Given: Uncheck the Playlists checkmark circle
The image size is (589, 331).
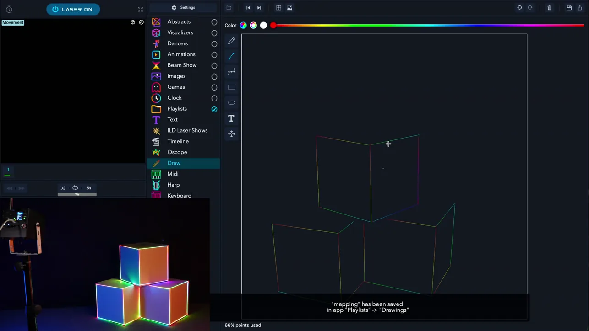Looking at the screenshot, I should point(214,109).
